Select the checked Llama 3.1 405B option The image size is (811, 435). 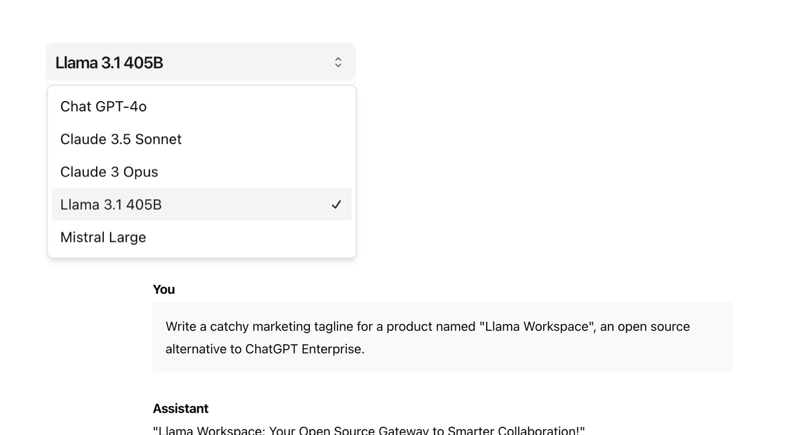202,204
